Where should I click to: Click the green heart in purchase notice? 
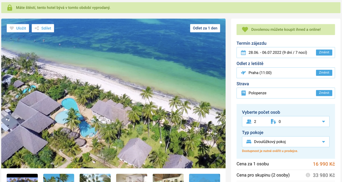coord(245,29)
